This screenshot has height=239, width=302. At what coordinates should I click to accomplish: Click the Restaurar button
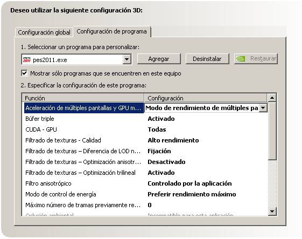256,59
